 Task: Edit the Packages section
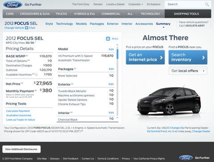tap(111, 69)
